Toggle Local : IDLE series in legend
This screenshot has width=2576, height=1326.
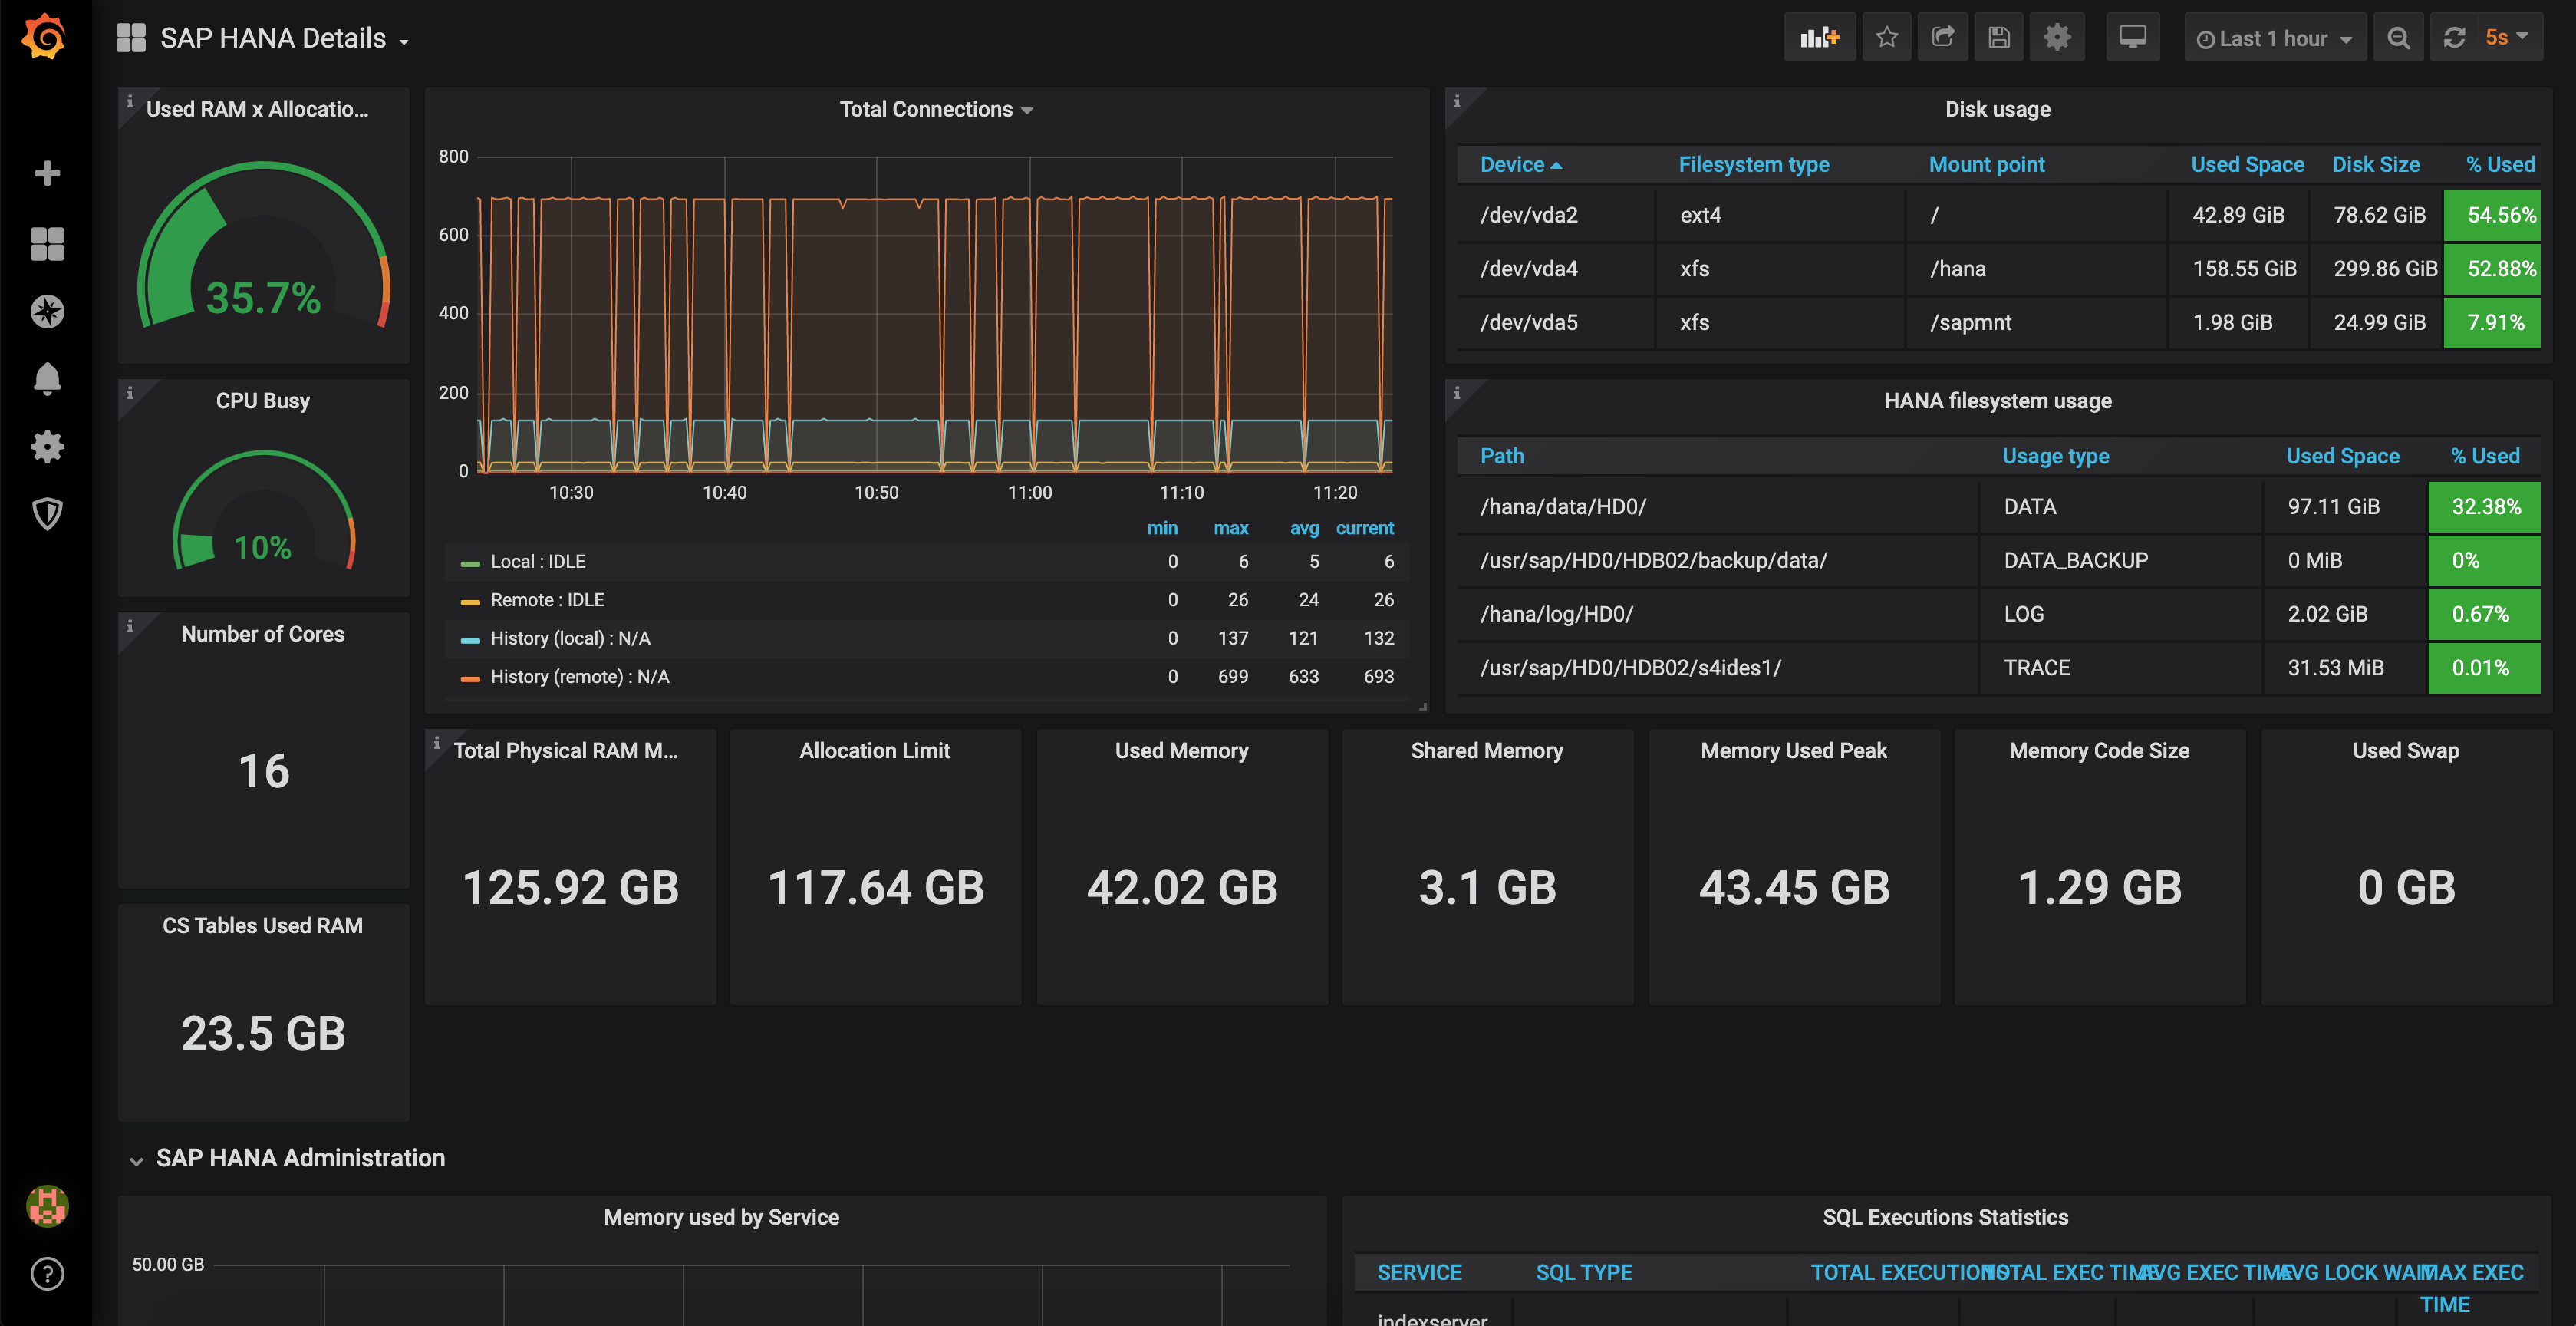click(x=537, y=562)
